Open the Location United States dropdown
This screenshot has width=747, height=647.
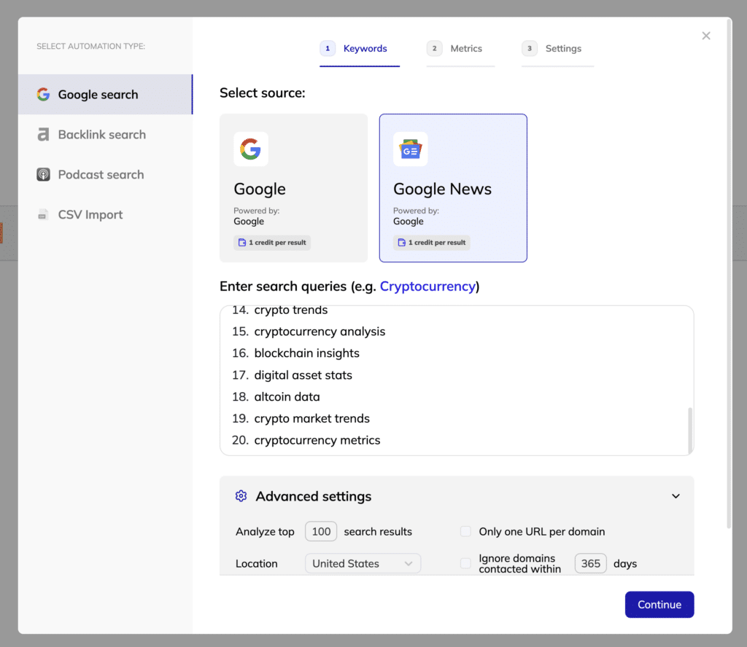[363, 563]
